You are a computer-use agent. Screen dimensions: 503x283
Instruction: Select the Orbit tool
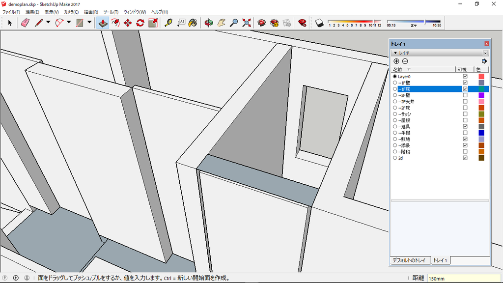(x=209, y=23)
